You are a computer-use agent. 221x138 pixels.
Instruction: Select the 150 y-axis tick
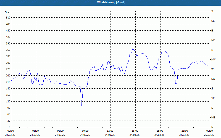tap(8, 95)
